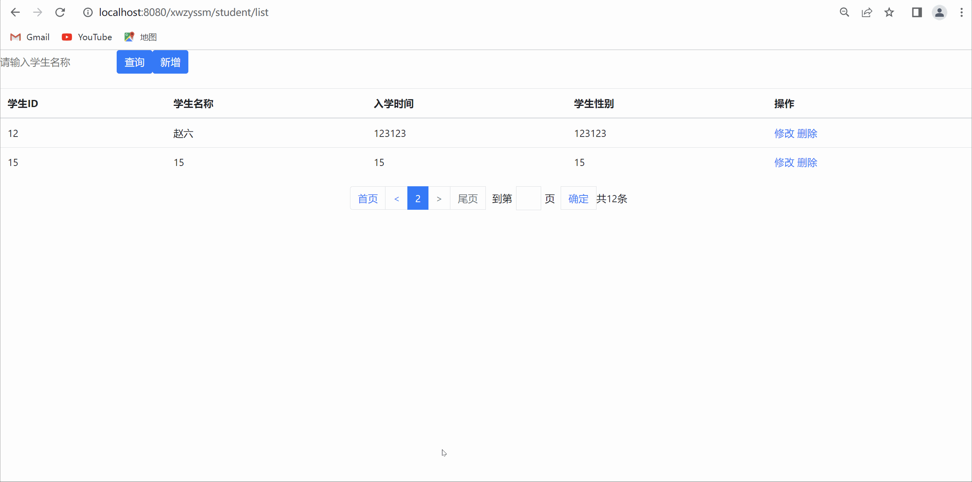This screenshot has height=482, width=972.
Task: Click 确定 confirm pagination button
Action: 578,198
